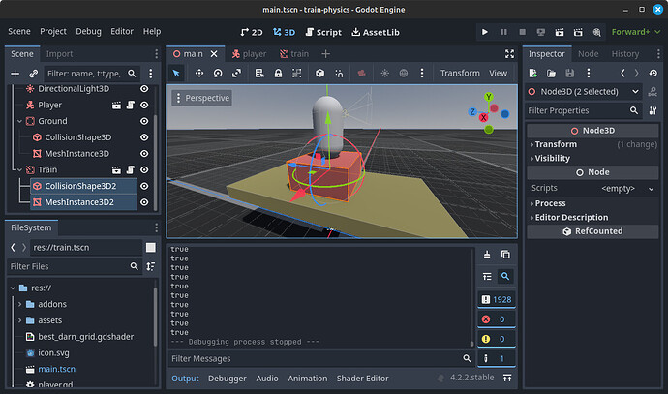The height and width of the screenshot is (394, 668).
Task: Open the Node3D (2 Selected) object dropdown
Action: 584,92
